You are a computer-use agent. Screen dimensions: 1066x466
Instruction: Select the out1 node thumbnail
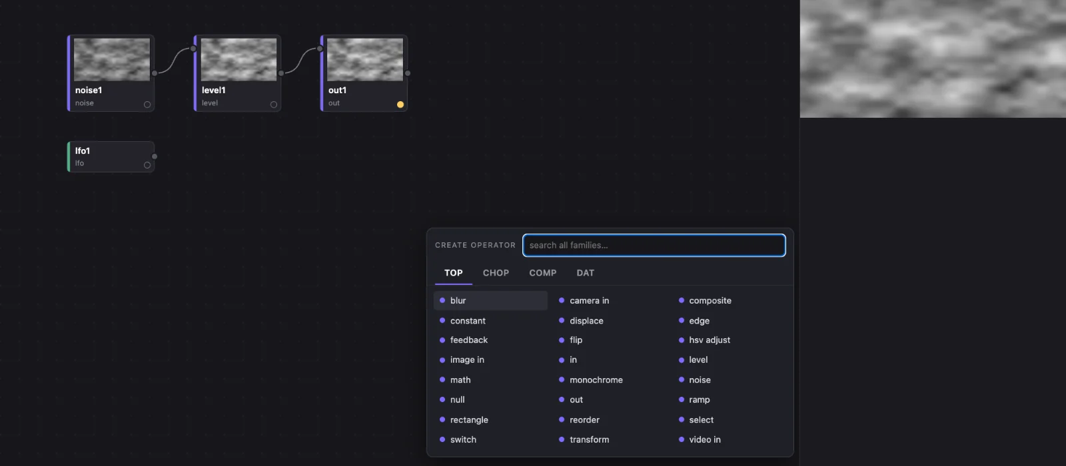(x=365, y=59)
